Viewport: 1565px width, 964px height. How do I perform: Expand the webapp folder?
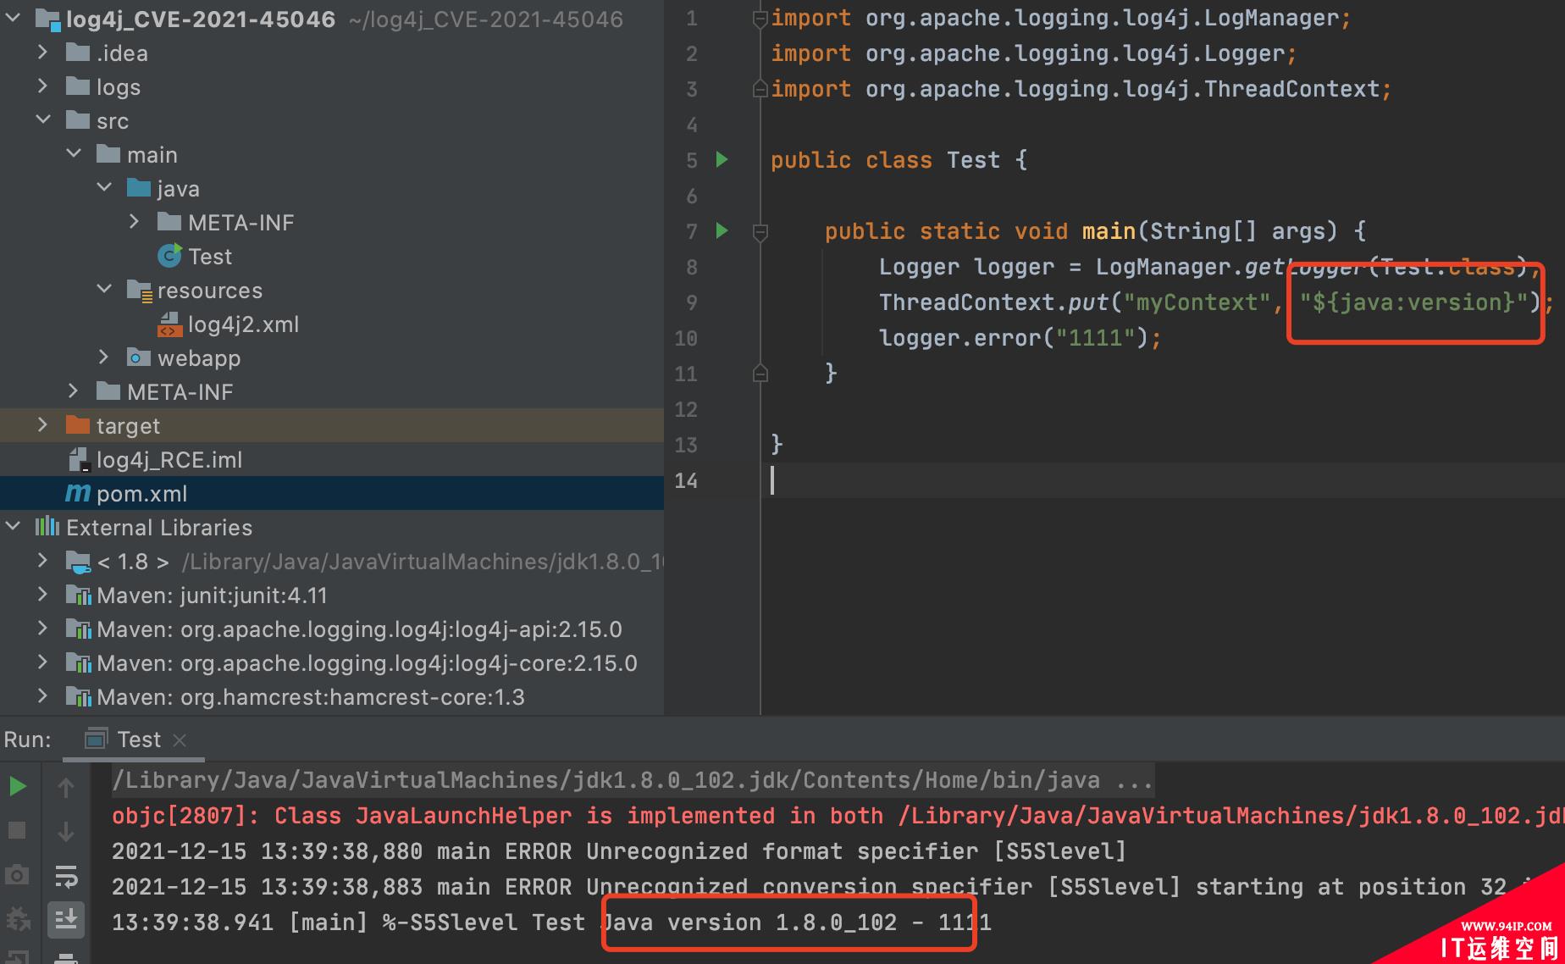[x=104, y=357]
